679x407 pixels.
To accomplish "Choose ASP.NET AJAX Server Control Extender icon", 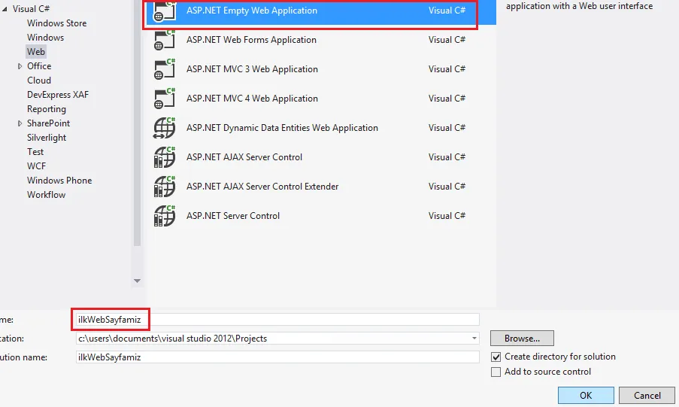I will 164,187.
